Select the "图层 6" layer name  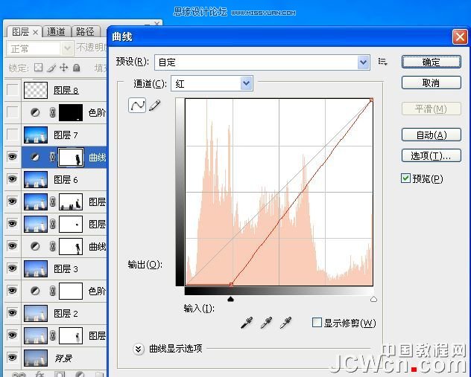tap(66, 179)
